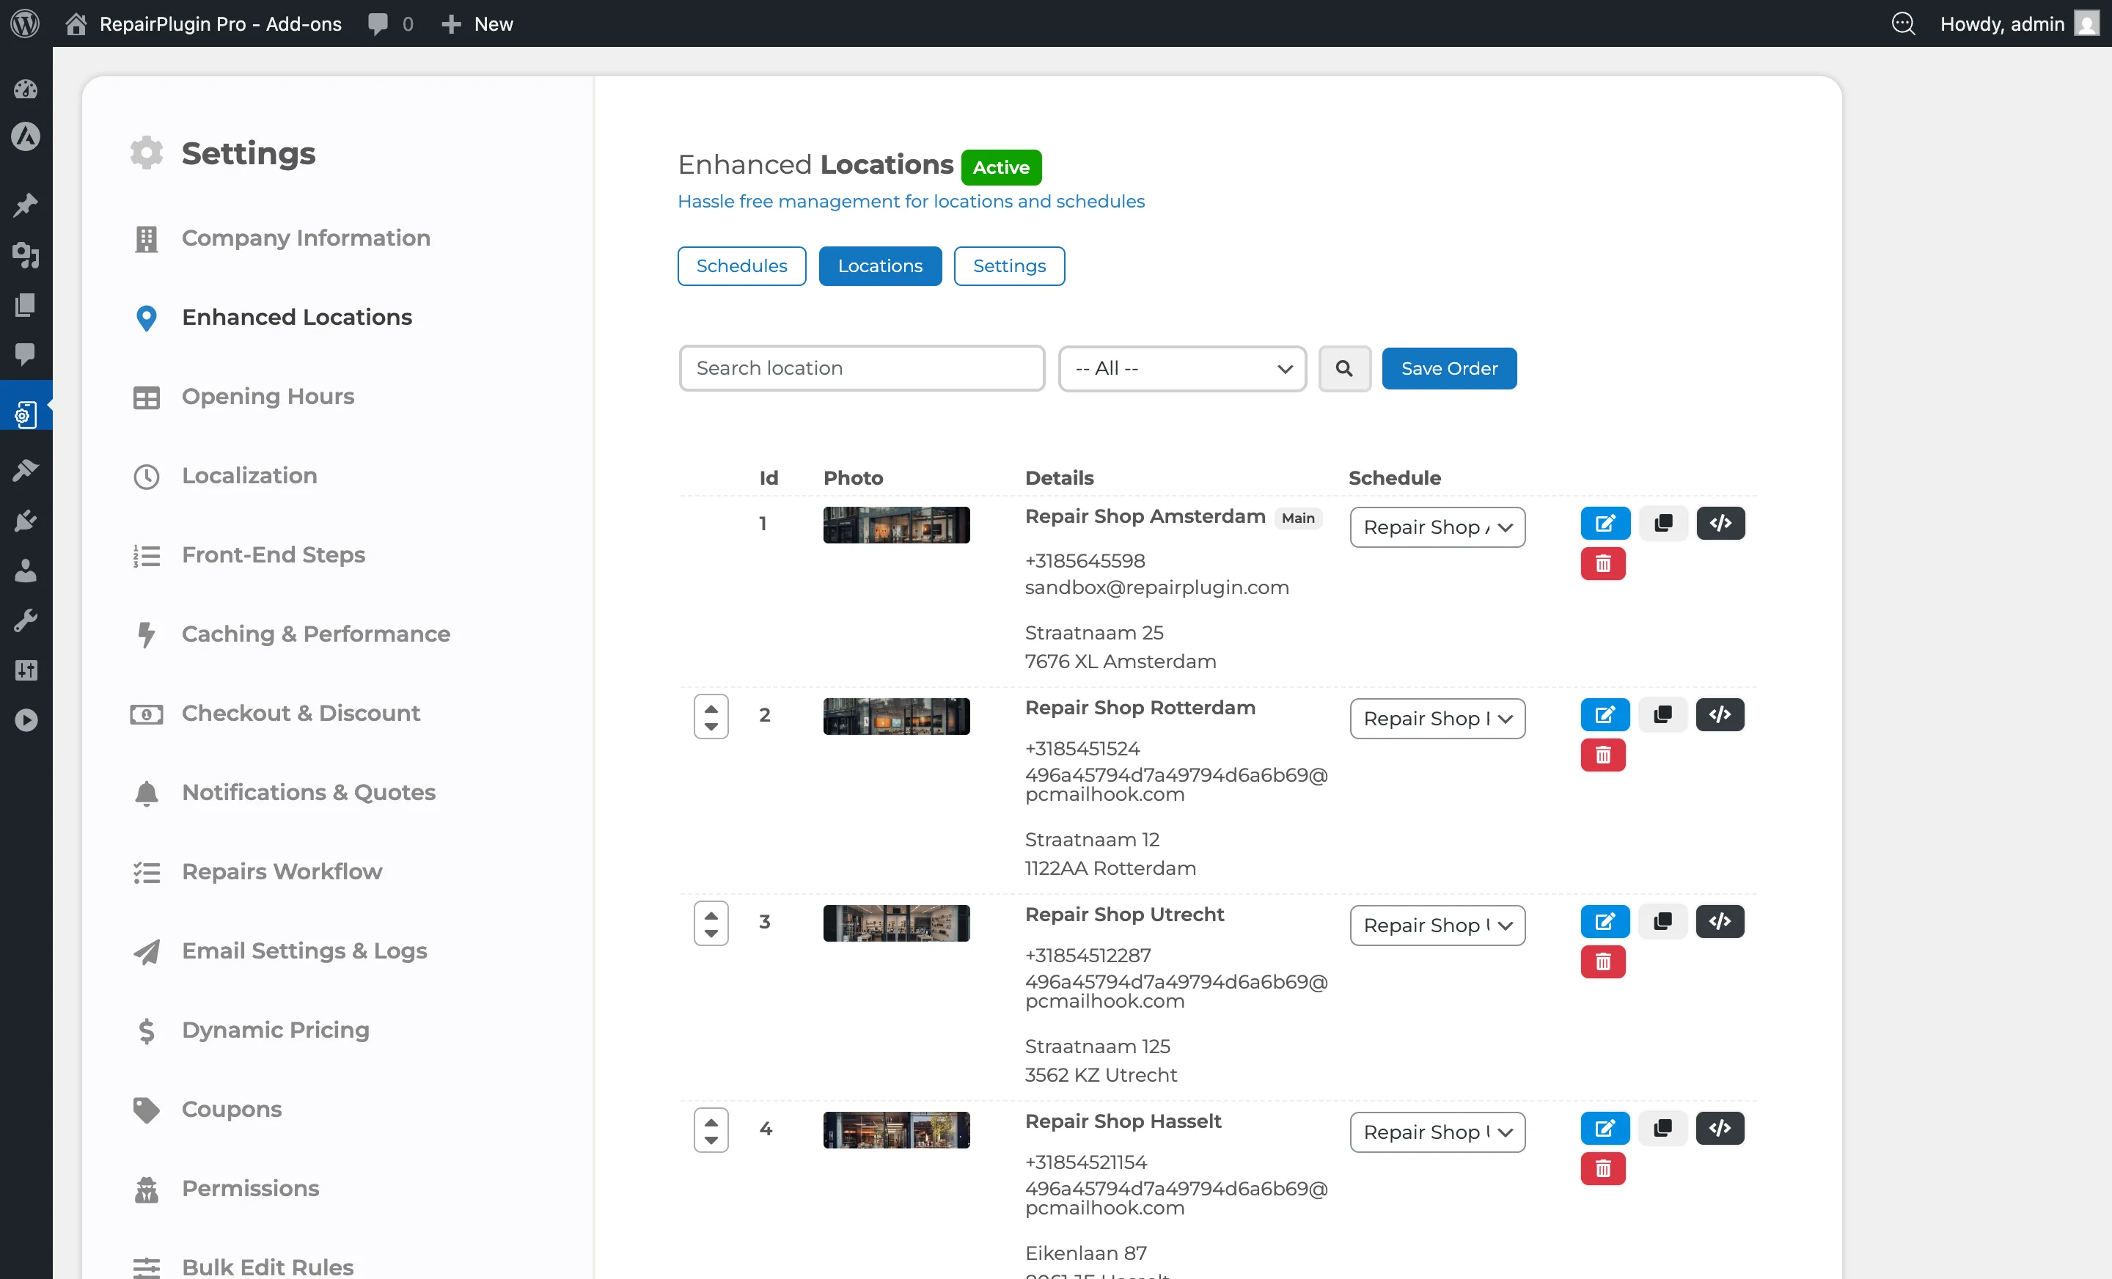Edit the Repair Shop Utrecht location
This screenshot has width=2112, height=1279.
(x=1605, y=920)
